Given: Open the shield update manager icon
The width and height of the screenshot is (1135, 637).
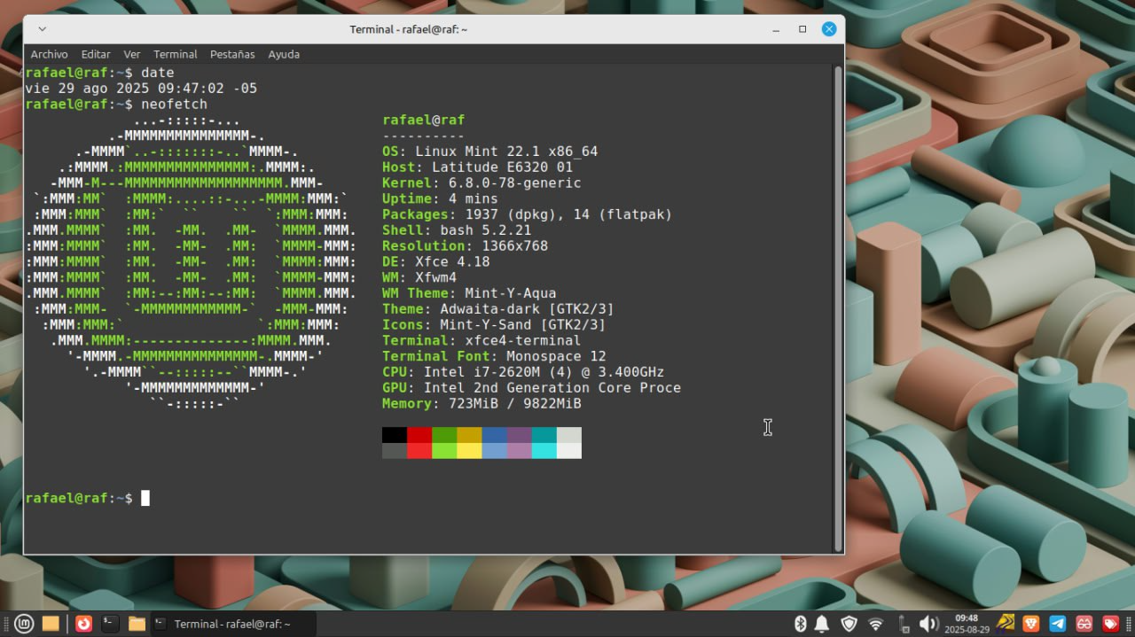Looking at the screenshot, I should click(x=849, y=624).
